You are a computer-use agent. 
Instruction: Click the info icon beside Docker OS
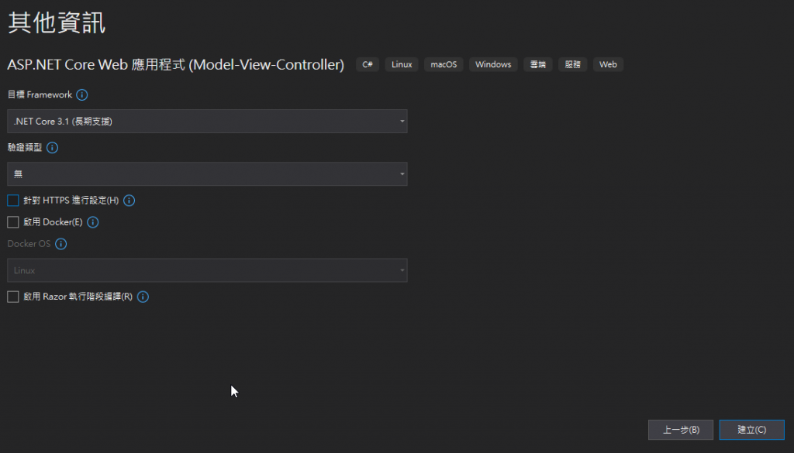[x=61, y=244]
